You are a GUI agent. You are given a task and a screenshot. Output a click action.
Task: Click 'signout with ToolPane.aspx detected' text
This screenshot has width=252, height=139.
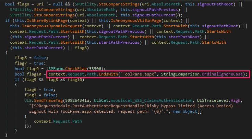72,111
